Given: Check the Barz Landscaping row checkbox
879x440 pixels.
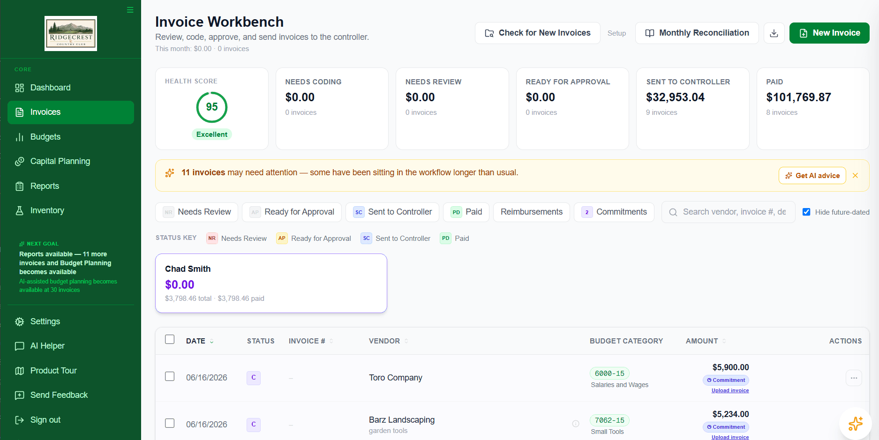Looking at the screenshot, I should click(170, 423).
